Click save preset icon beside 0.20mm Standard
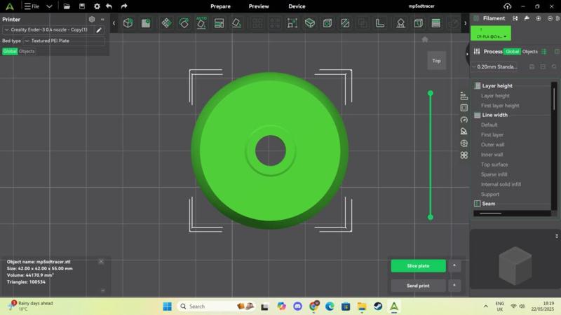 point(532,66)
